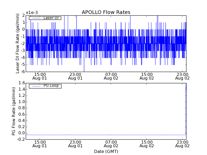Screen dimensions: 207x155
Task: Click y-tick "1.4" on the PG plot
Action: point(22,89)
